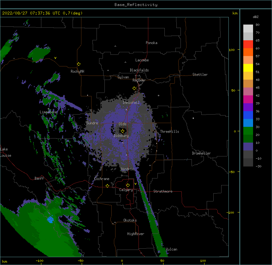
Task: Click the yellow diamond marker above RockyMH
Action: pyautogui.click(x=79, y=64)
